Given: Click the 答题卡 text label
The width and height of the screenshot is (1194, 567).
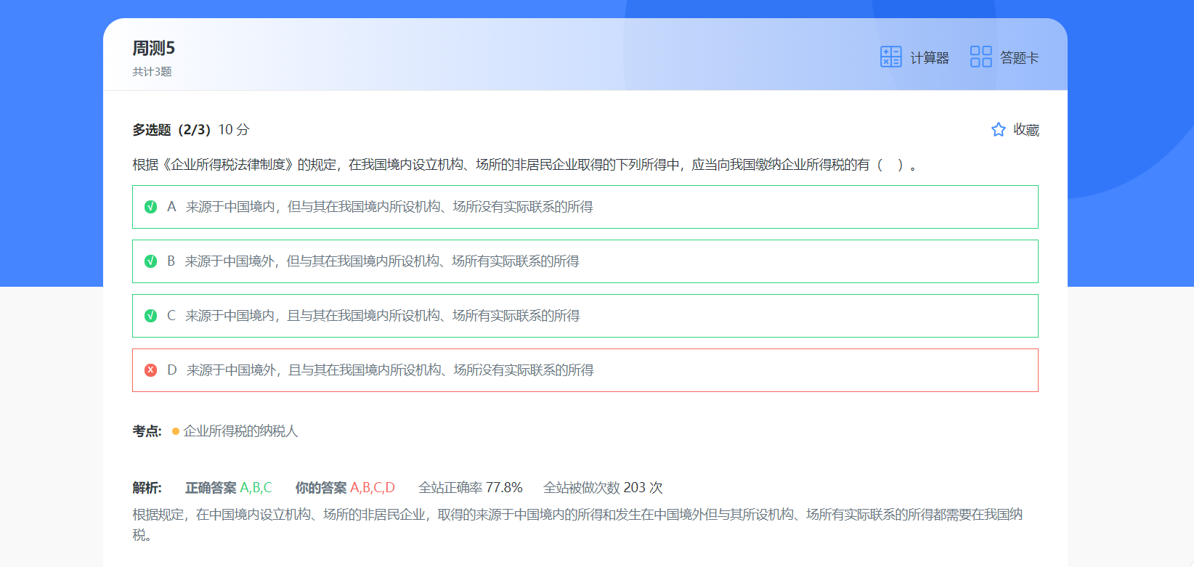Looking at the screenshot, I should 1019,58.
